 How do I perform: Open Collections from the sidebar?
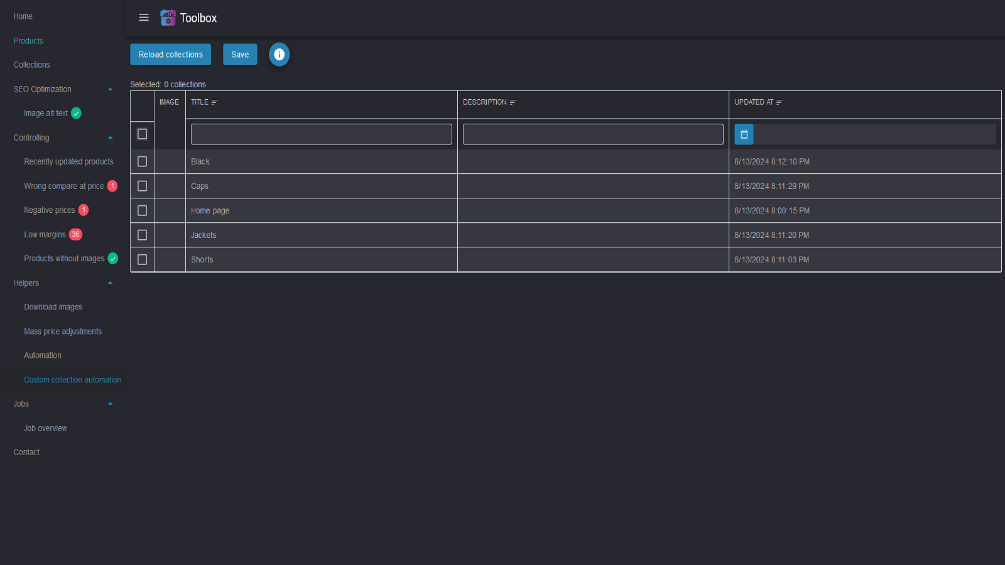pos(31,65)
